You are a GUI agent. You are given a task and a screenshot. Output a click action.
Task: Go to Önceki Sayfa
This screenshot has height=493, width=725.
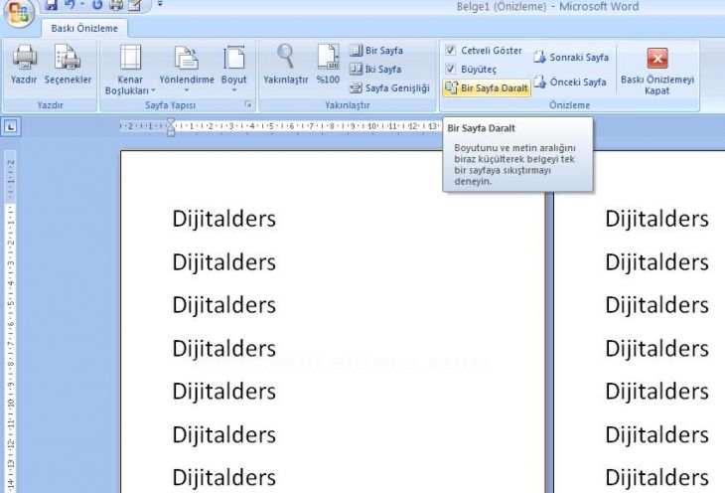click(x=570, y=82)
